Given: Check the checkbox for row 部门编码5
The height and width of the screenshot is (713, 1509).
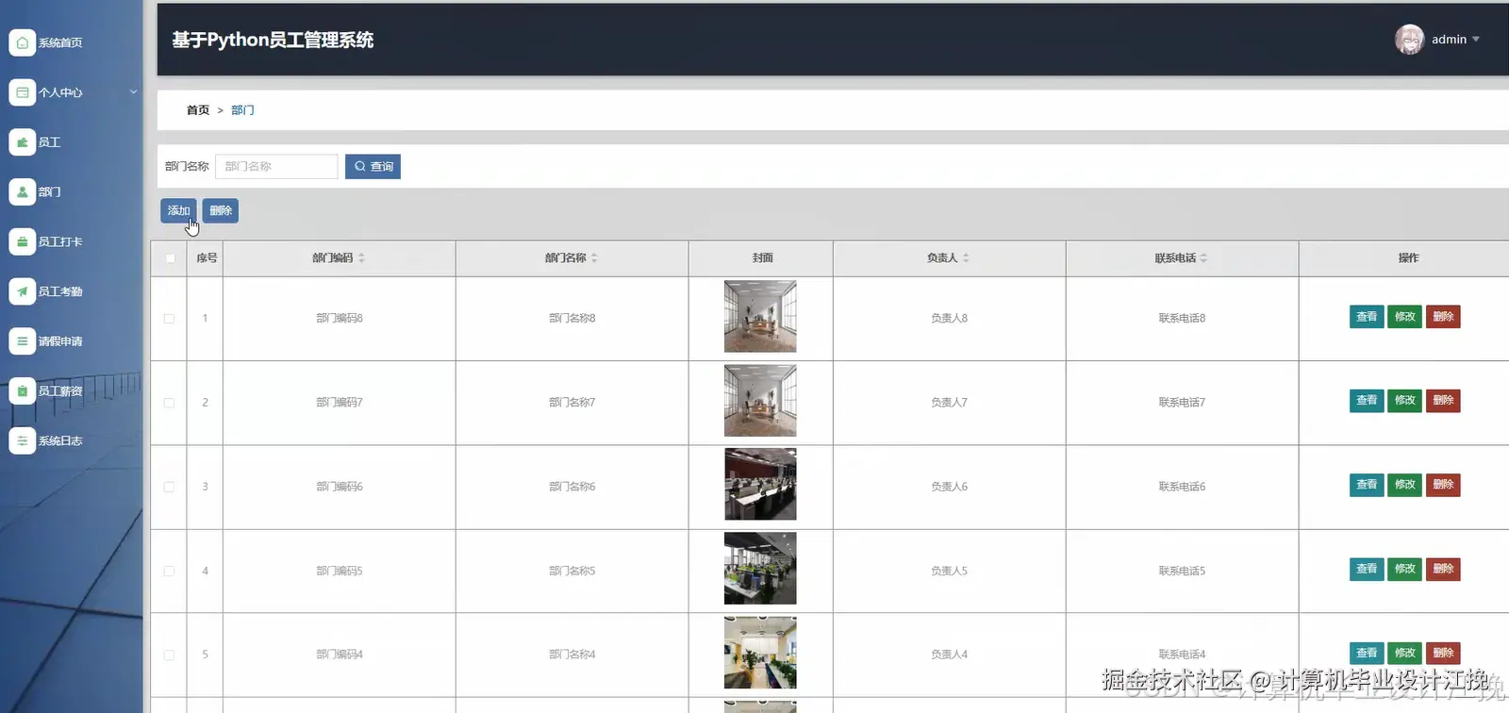Looking at the screenshot, I should tap(169, 571).
